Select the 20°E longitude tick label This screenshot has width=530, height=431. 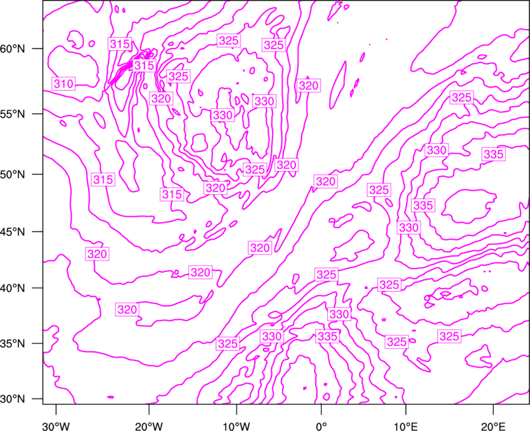pyautogui.click(x=493, y=426)
